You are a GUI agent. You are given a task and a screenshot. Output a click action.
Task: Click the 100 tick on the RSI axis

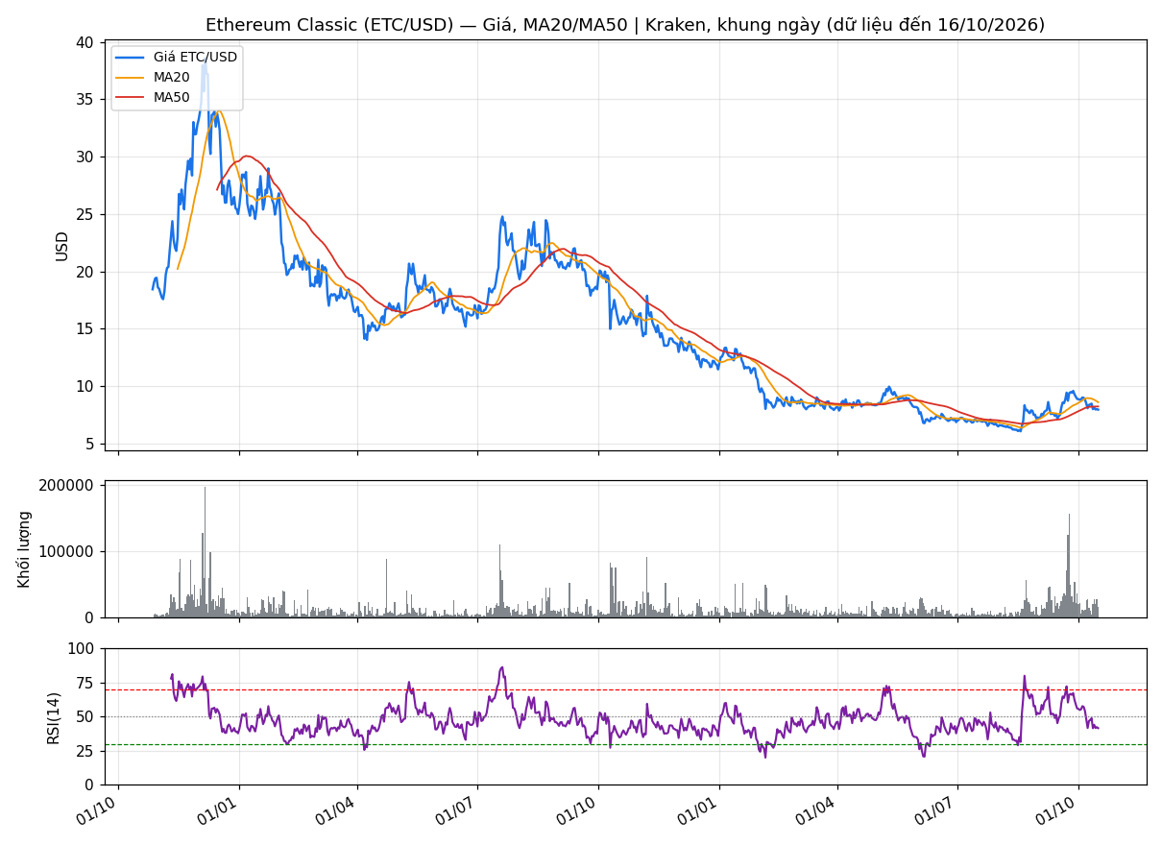pyautogui.click(x=81, y=649)
